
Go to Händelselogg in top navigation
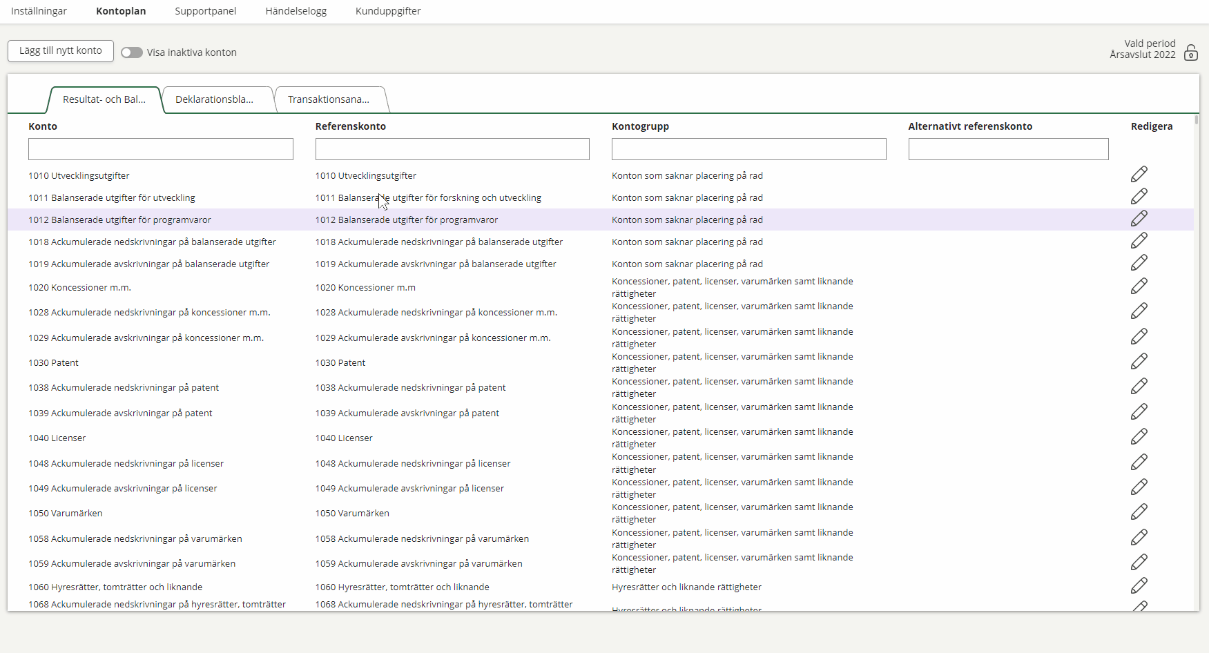click(x=296, y=11)
